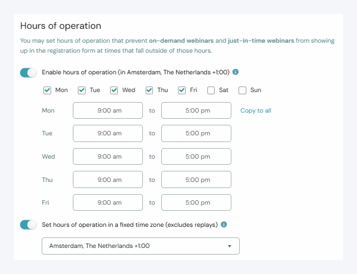Click info icon beside fixed time zone setting
Viewport: 357px width, 274px height.
224,225
